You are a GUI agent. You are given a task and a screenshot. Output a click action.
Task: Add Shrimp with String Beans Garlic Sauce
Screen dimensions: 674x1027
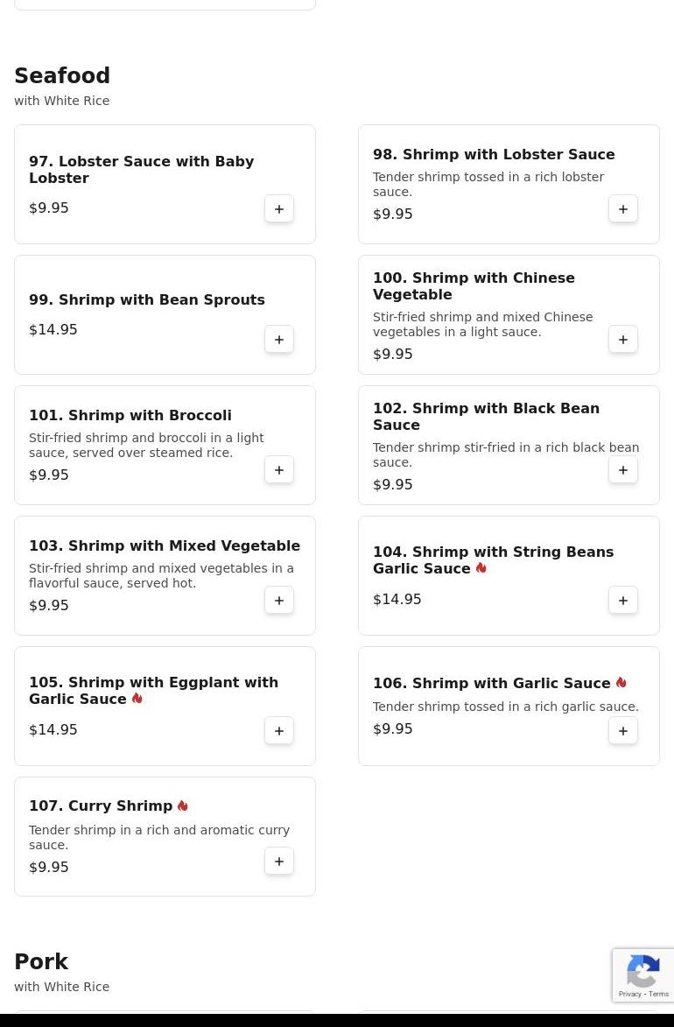(623, 601)
